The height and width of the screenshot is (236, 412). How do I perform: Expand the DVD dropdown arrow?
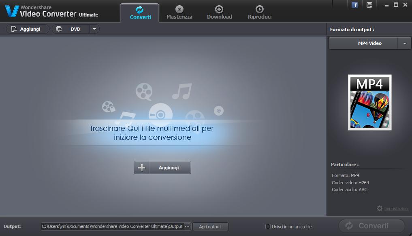pyautogui.click(x=94, y=29)
